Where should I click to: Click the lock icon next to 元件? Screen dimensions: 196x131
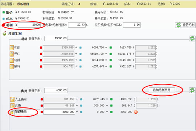pos(12,54)
